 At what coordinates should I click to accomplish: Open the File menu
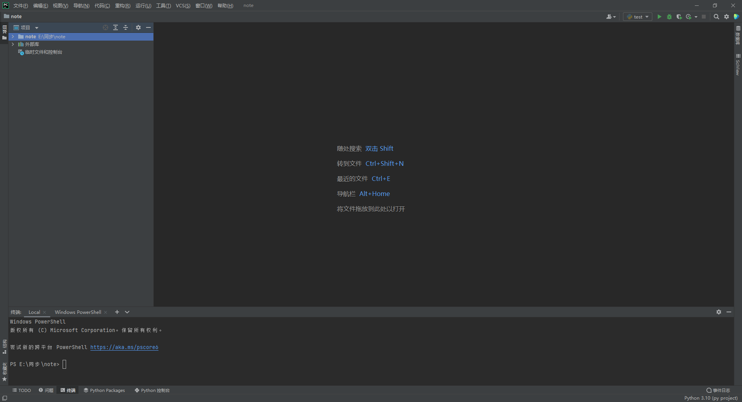20,5
